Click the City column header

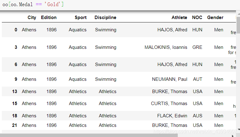click(32, 18)
